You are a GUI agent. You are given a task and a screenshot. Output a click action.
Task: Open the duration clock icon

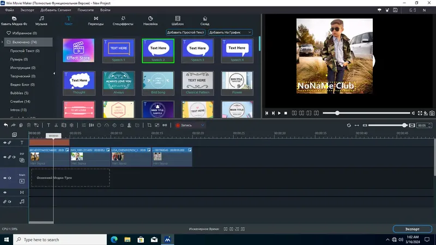point(99,125)
